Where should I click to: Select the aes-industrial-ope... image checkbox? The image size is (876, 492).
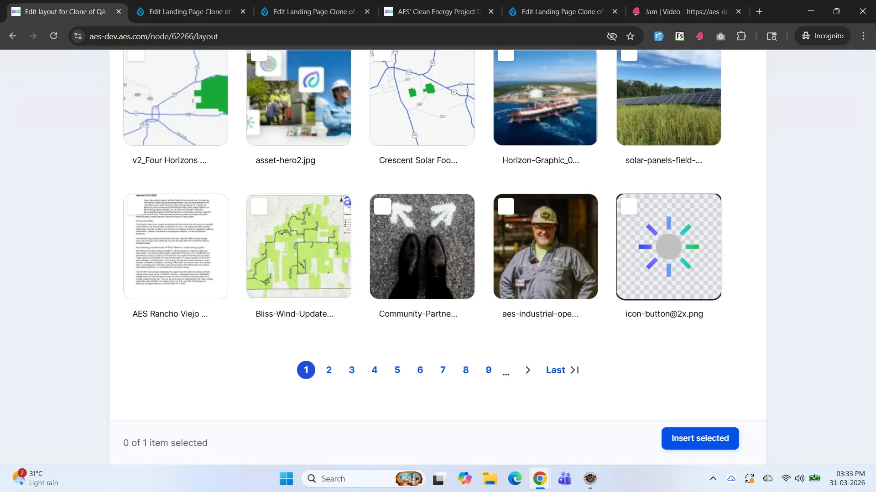pos(506,206)
